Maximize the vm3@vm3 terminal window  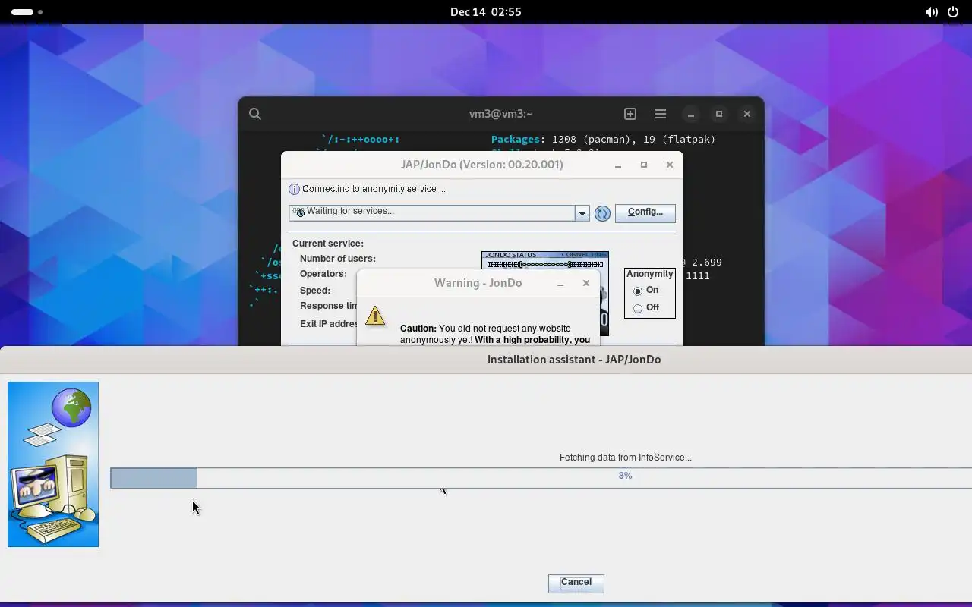pyautogui.click(x=719, y=114)
